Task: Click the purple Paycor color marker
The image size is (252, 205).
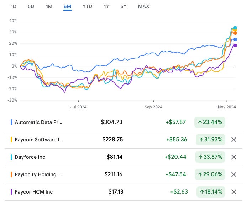Action: tap(11, 192)
